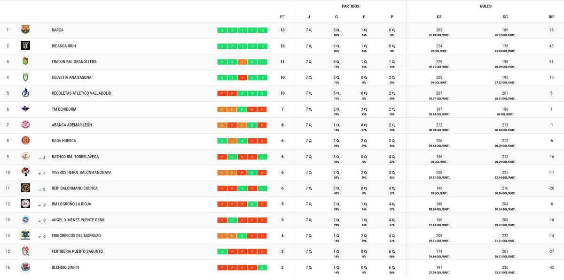
Task: Click the Blendio Sinfin club crest
Action: point(25,267)
